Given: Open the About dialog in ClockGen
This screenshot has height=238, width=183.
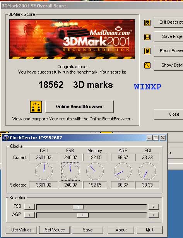Looking at the screenshot, I should tap(121, 230).
